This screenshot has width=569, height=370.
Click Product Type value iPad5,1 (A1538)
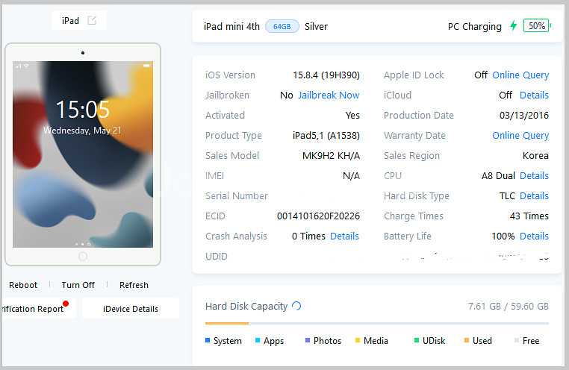[x=326, y=136]
